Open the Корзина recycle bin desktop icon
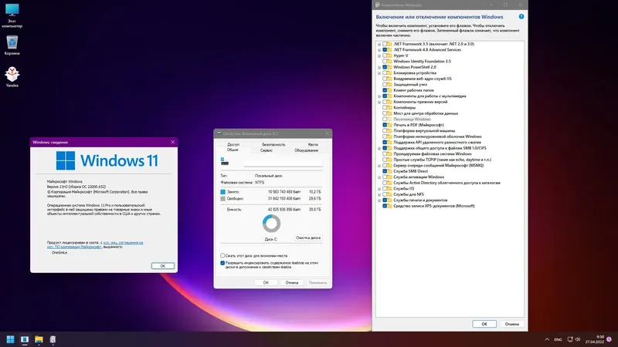The height and width of the screenshot is (347, 618). (x=12, y=42)
